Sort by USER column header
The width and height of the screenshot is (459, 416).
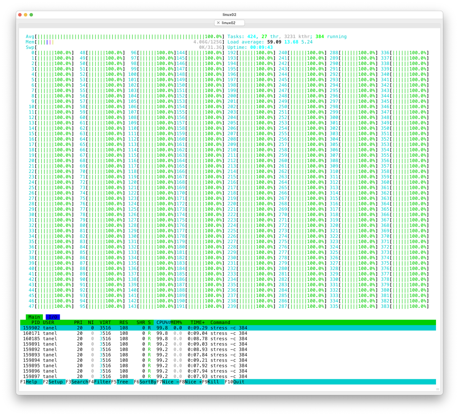point(49,322)
